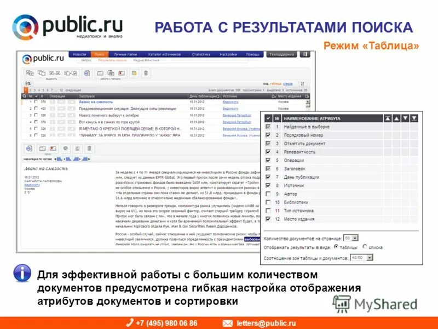438x329 pixels.
Task: Switch to the Запрос subtab
Action: click(86, 60)
